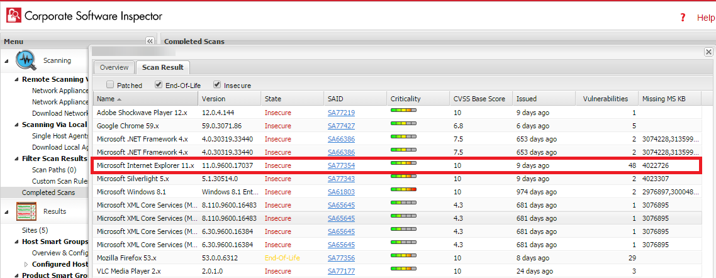The height and width of the screenshot is (278, 716).
Task: Click the Scanning magnifier icon
Action: click(x=26, y=60)
